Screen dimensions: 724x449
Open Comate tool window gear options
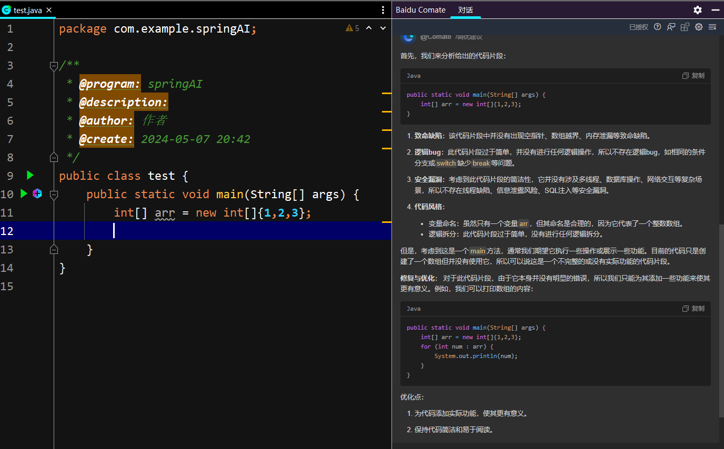[698, 10]
